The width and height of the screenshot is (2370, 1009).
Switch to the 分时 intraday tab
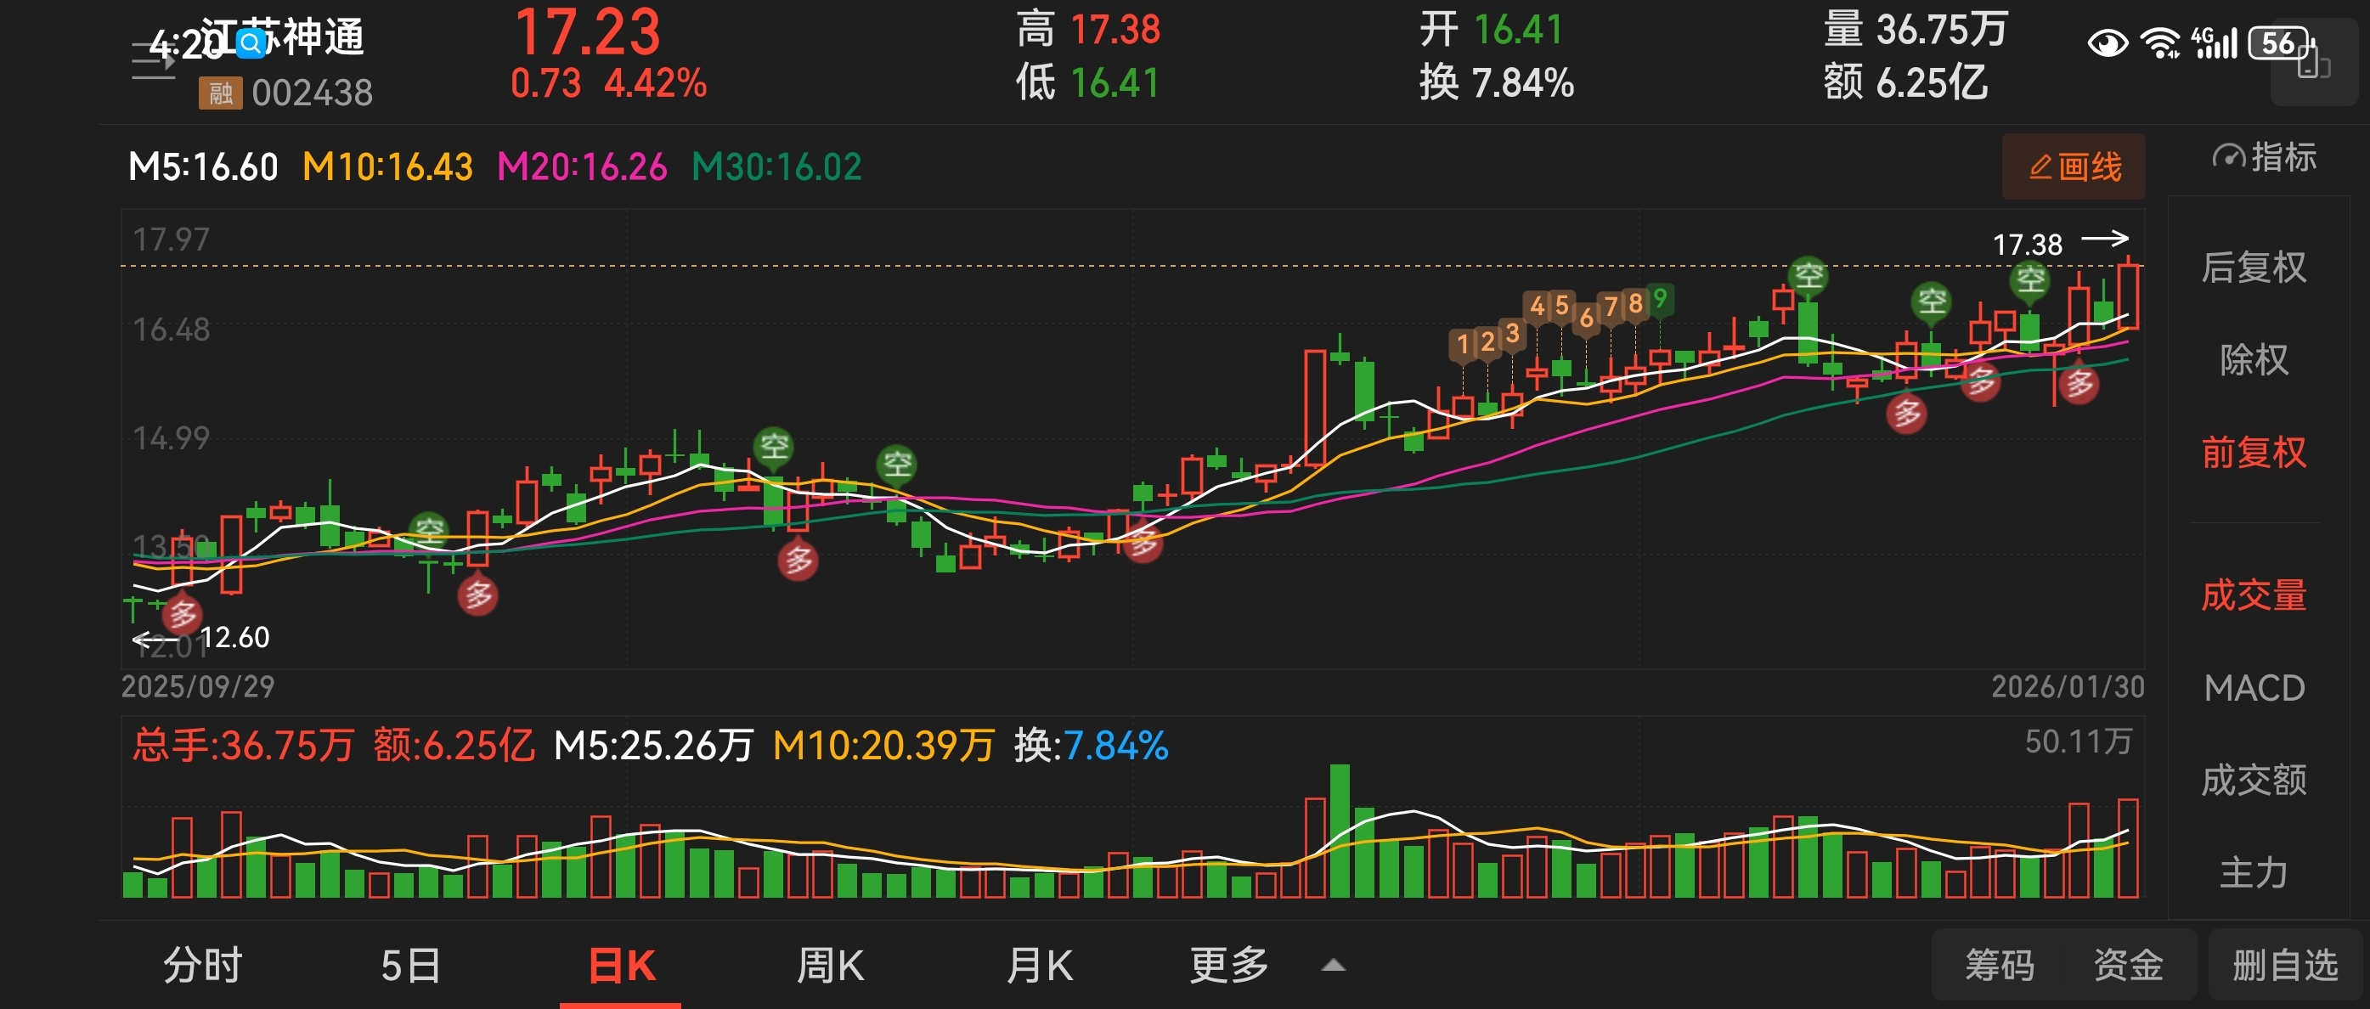click(202, 966)
